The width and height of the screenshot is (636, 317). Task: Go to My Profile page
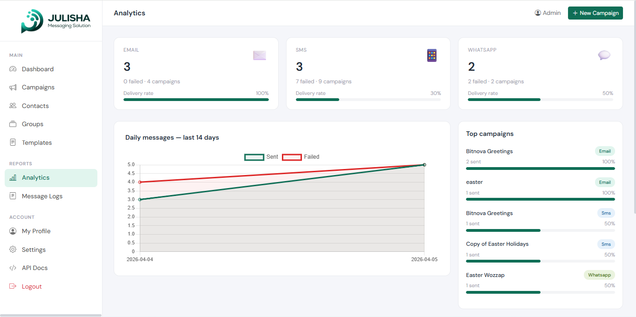36,231
